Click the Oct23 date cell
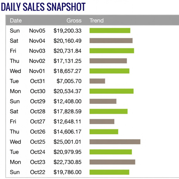Viewport: 179px width, 179px height. [x=38, y=162]
